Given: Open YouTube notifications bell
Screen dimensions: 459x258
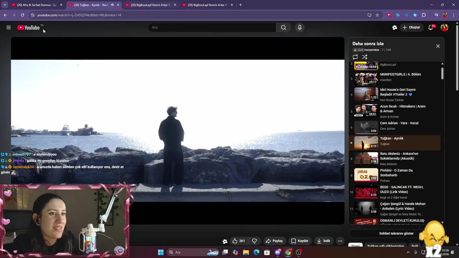Looking at the screenshot, I should tap(431, 28).
